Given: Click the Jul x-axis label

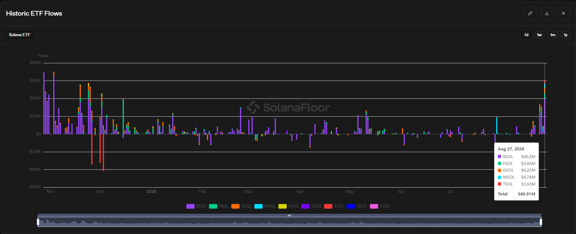Looking at the screenshot, I should tap(450, 192).
